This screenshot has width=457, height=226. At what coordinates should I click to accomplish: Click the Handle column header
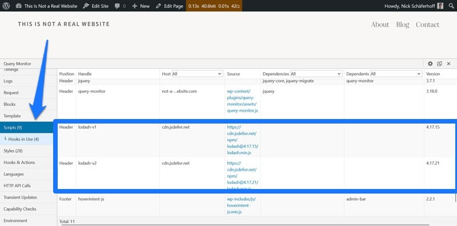[x=85, y=74]
